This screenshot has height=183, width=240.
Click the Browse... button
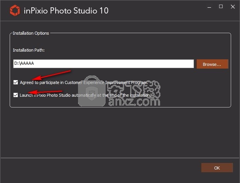212,64
